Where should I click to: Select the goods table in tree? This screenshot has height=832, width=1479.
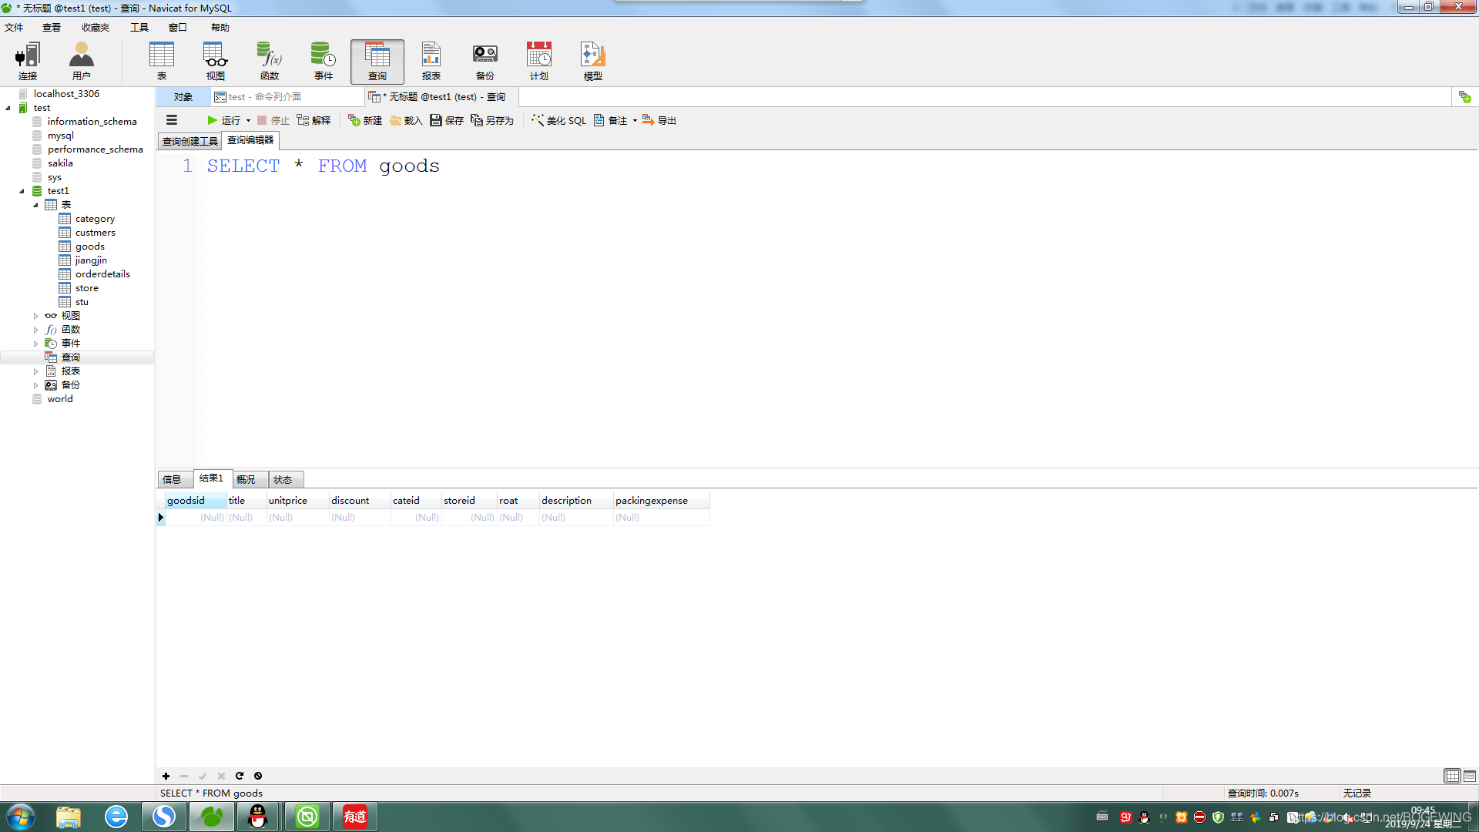(90, 247)
